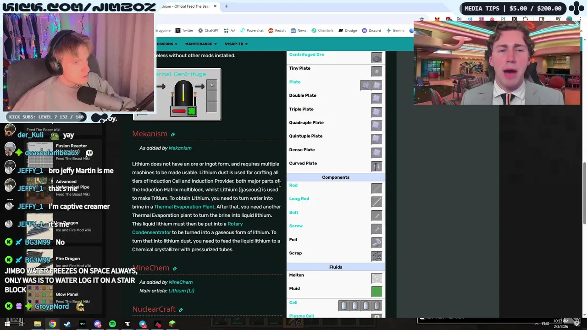Click the Long Rod item icon
Screen dimensions: 587x330
(377, 202)
